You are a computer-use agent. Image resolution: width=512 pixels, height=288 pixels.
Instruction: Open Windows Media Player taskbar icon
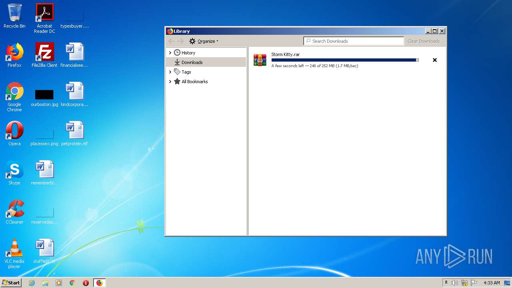click(x=59, y=283)
